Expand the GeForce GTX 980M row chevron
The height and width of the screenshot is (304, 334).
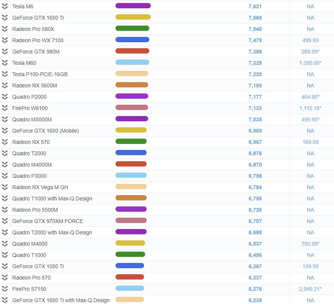5,52
